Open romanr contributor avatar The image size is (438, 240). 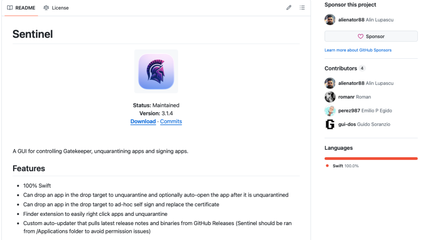330,97
